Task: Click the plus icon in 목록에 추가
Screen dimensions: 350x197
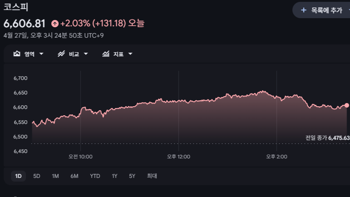Action: [x=304, y=10]
